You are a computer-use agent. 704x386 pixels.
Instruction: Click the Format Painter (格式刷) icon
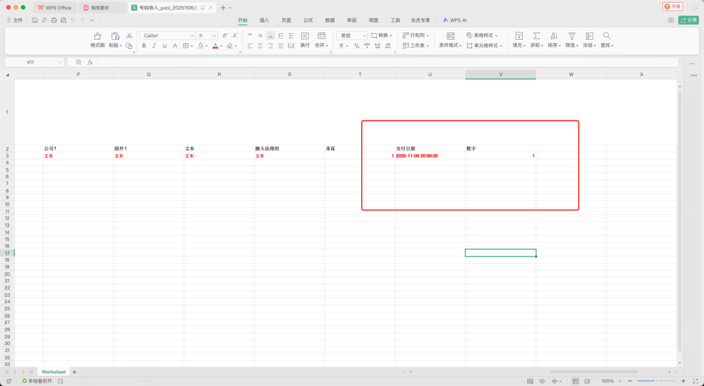point(97,36)
